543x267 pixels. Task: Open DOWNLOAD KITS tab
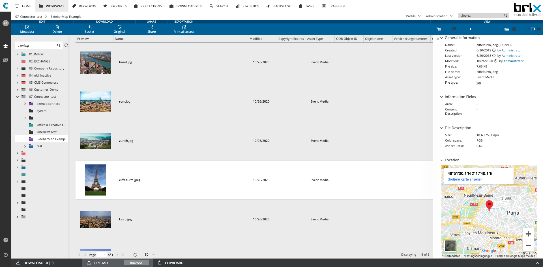tap(185, 6)
